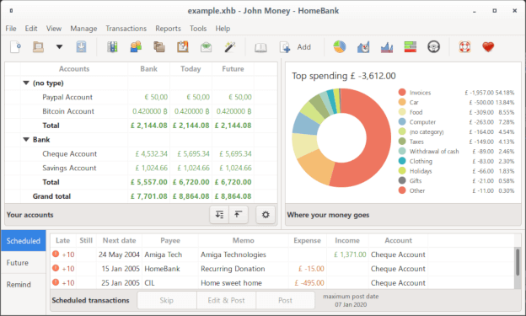This screenshot has height=316, width=526.
Task: Select the Bitcoin Account row
Action: coord(141,111)
